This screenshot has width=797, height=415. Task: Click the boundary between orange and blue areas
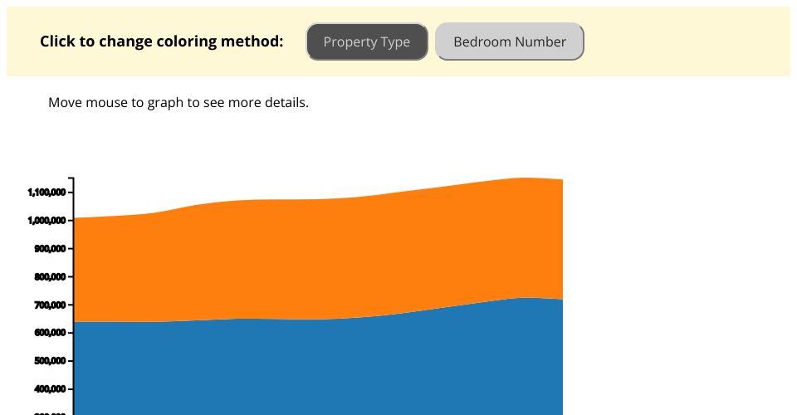point(315,320)
